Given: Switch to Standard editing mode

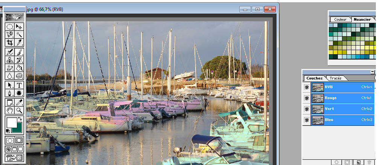Looking at the screenshot, I should pyautogui.click(x=10, y=140).
